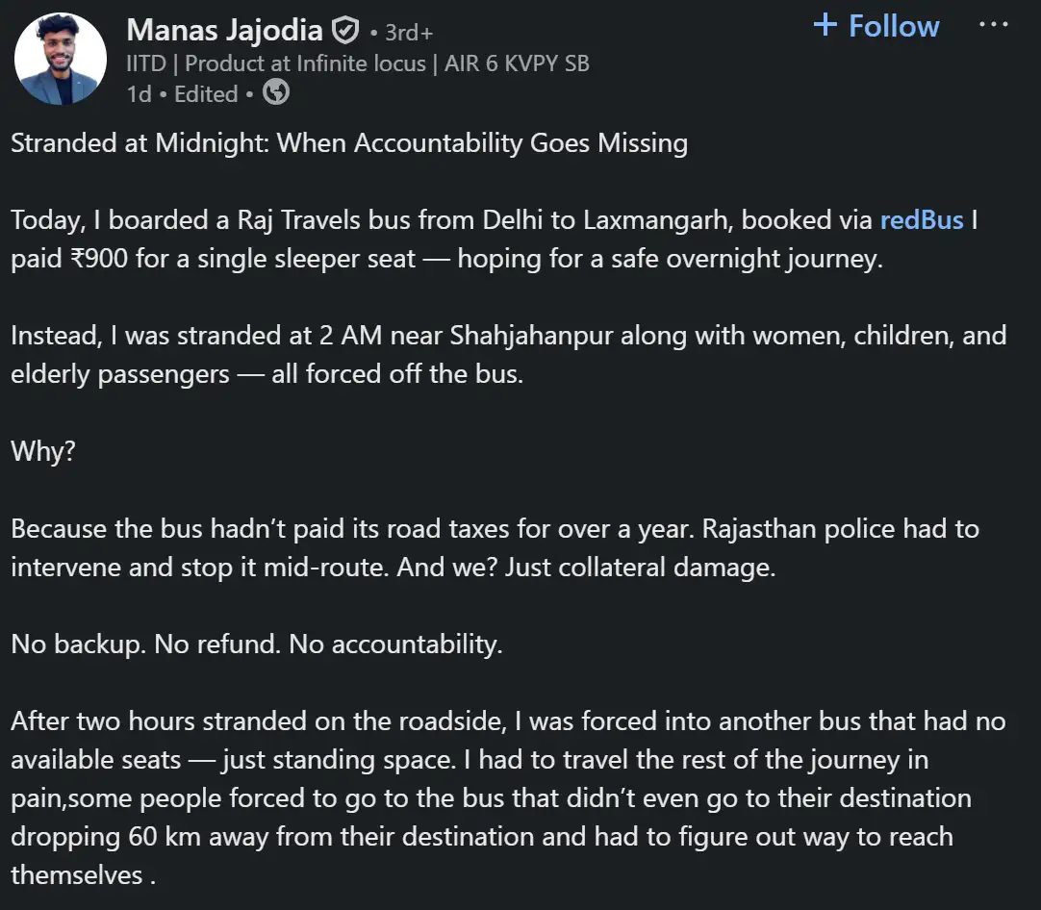Image resolution: width=1041 pixels, height=910 pixels.
Task: Click the public visibility globe icon
Action: pyautogui.click(x=275, y=93)
